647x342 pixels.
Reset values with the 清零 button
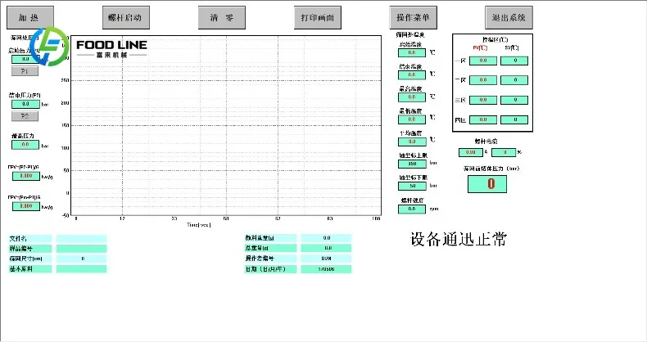tap(222, 18)
